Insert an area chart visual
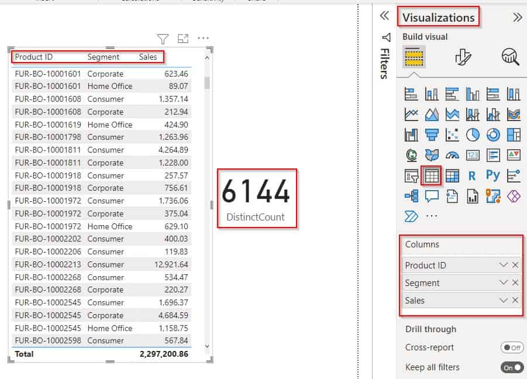This screenshot has height=379, width=527. 432,115
